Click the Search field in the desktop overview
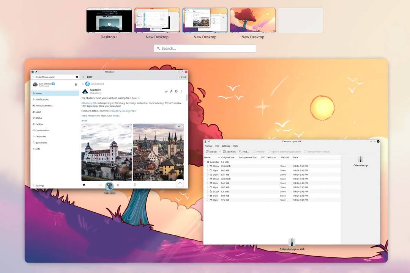Screen dimensions: 410x273 (205, 48)
